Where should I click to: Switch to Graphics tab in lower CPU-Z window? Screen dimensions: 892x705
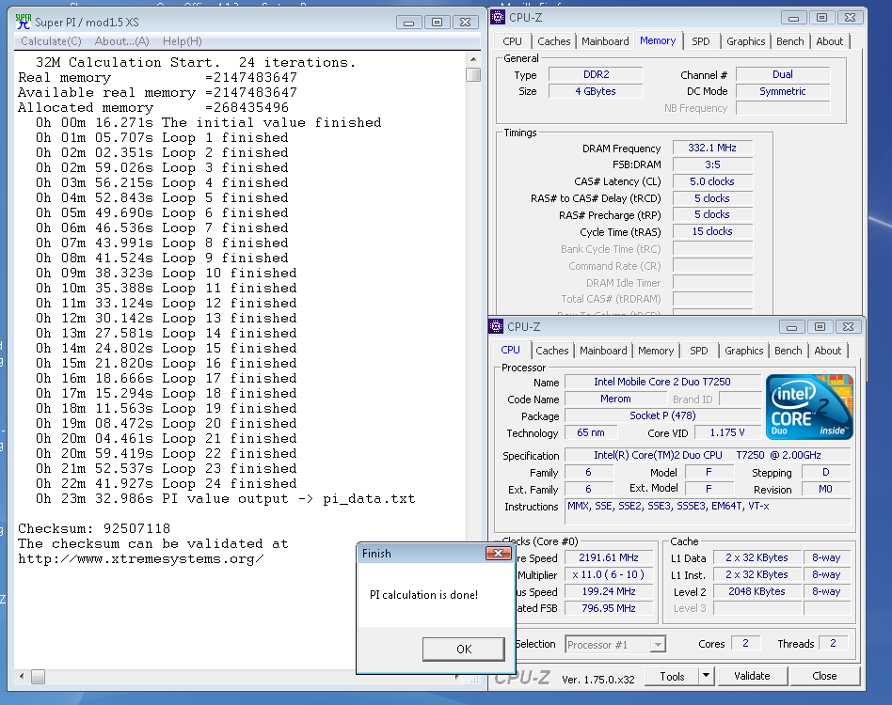click(x=743, y=351)
